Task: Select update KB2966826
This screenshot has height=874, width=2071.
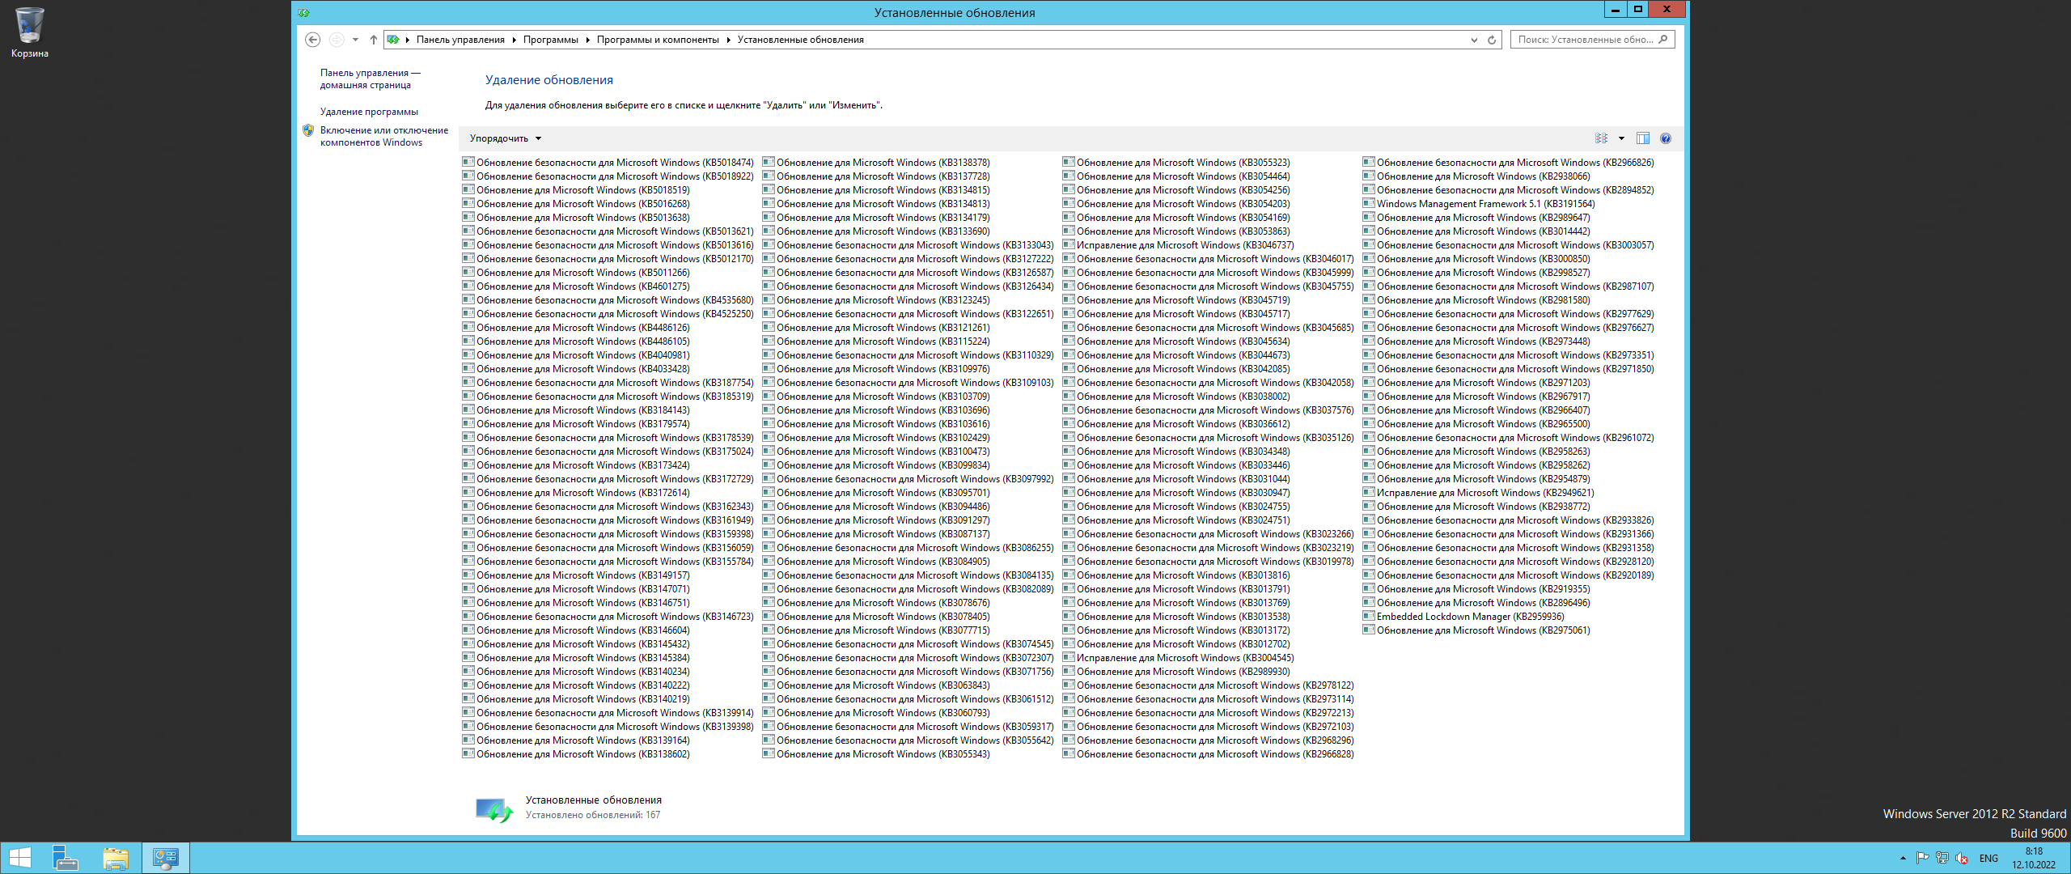Action: [x=1509, y=163]
